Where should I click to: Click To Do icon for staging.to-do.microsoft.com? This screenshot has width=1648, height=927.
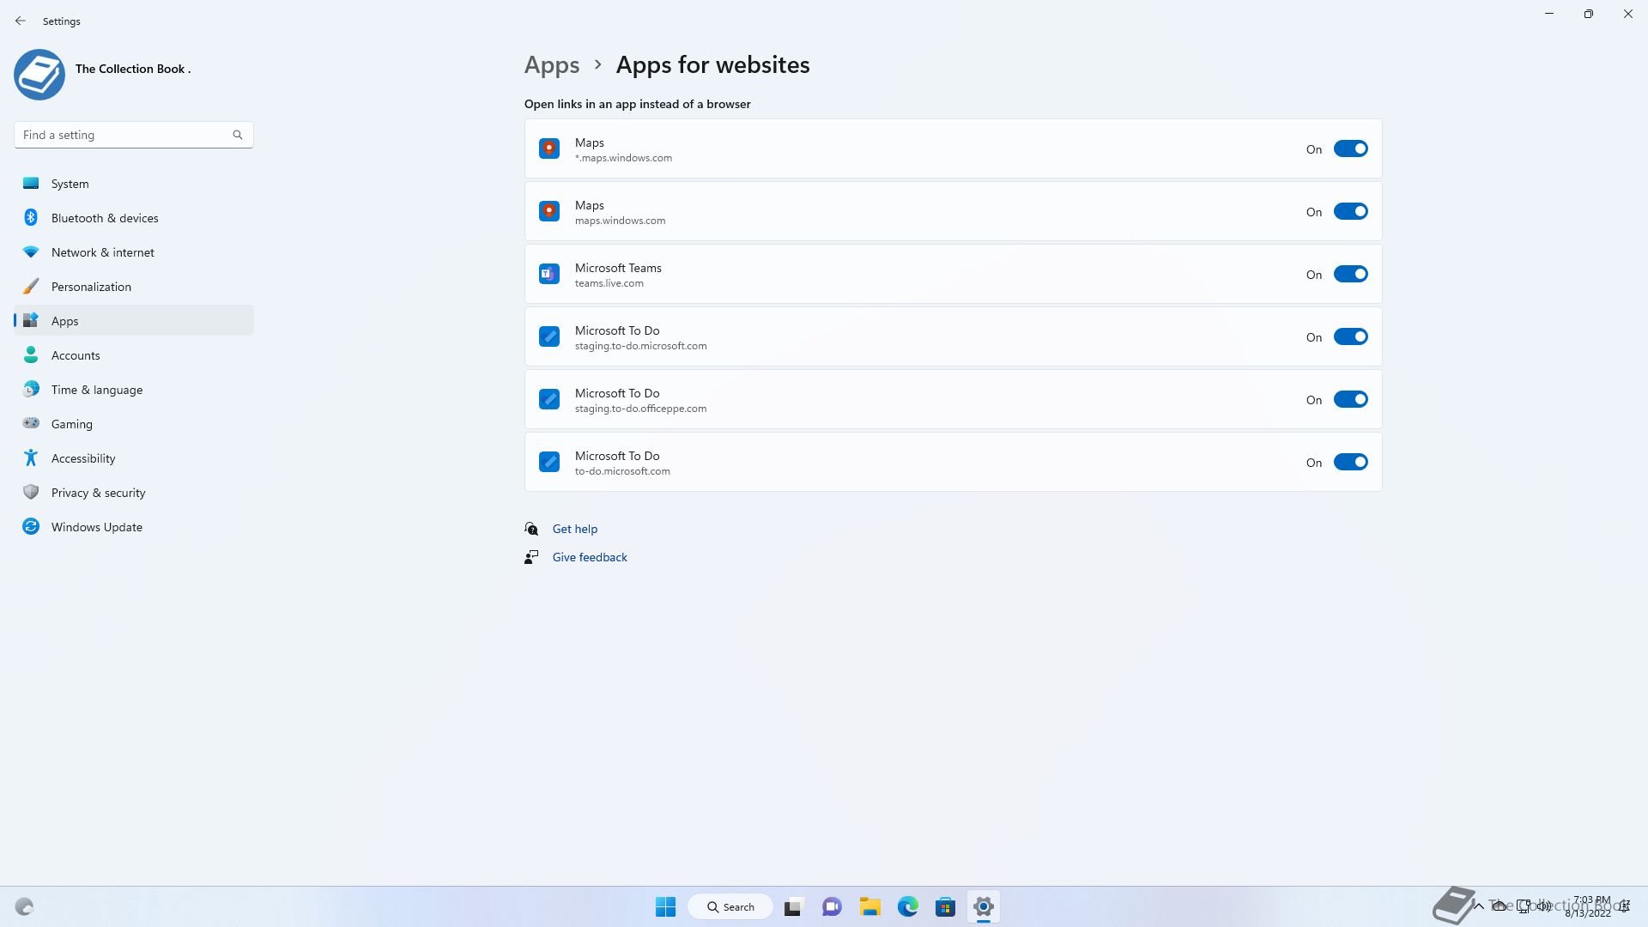(549, 336)
